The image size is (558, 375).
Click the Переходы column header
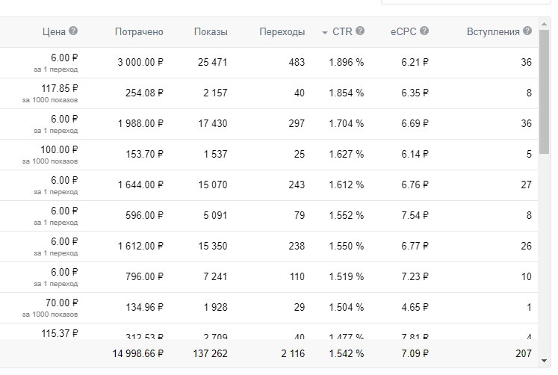[x=282, y=32]
